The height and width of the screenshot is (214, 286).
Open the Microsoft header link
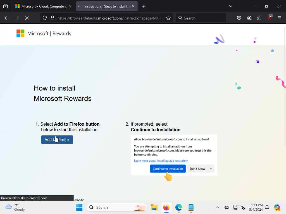click(38, 33)
